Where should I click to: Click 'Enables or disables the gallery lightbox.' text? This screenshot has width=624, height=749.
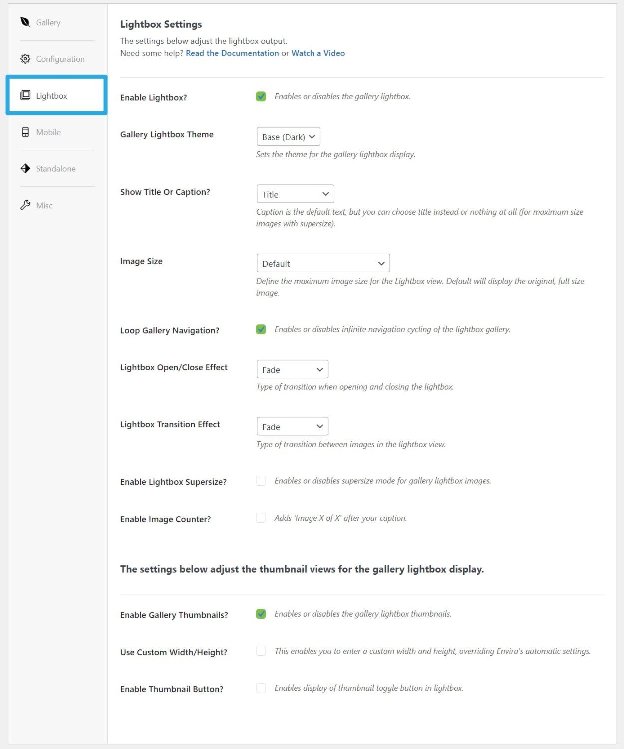click(342, 96)
